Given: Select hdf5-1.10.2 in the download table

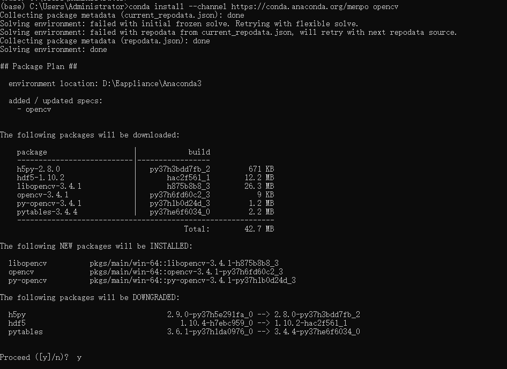Looking at the screenshot, I should 40,178.
